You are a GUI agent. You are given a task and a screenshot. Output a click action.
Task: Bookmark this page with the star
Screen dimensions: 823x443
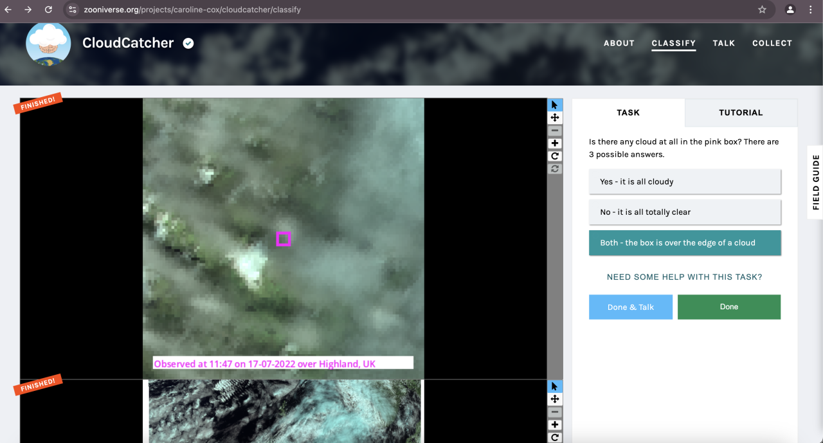(x=762, y=10)
